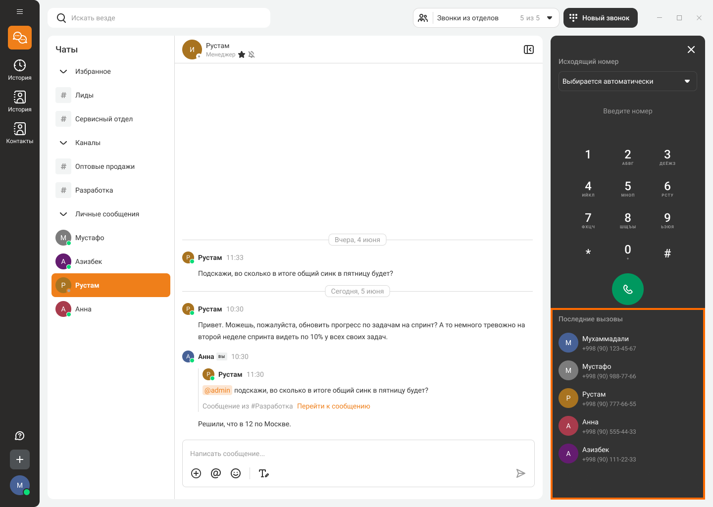This screenshot has height=507, width=713.
Task: Open the emoji picker
Action: coord(236,473)
